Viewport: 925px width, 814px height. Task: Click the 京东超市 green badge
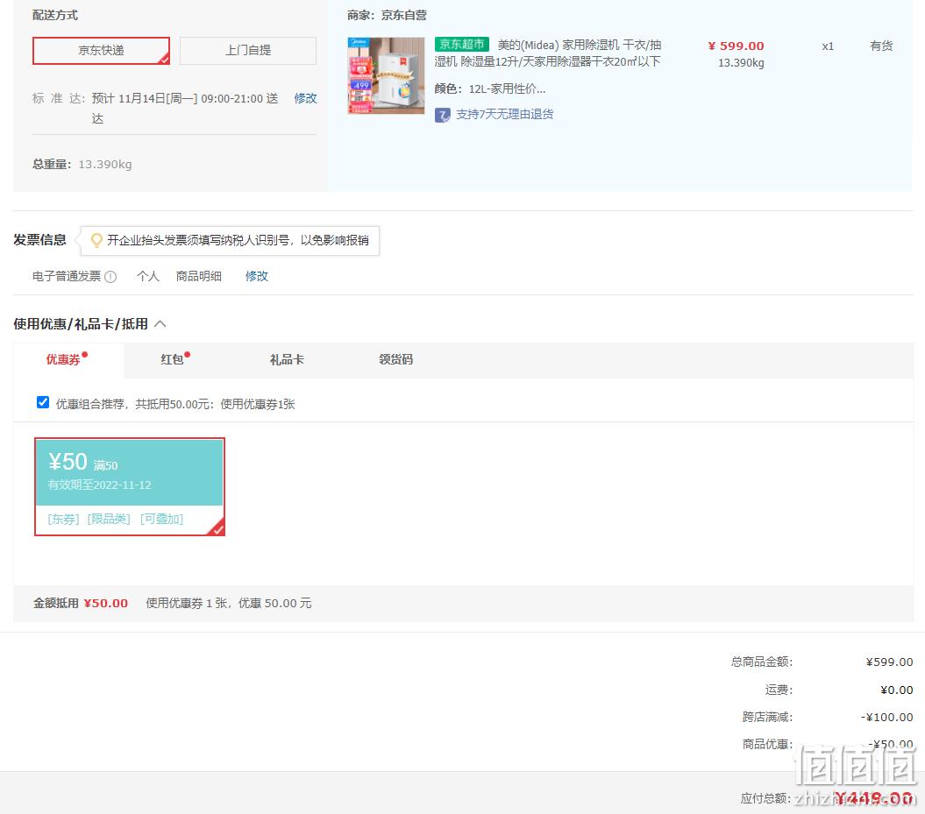point(462,44)
